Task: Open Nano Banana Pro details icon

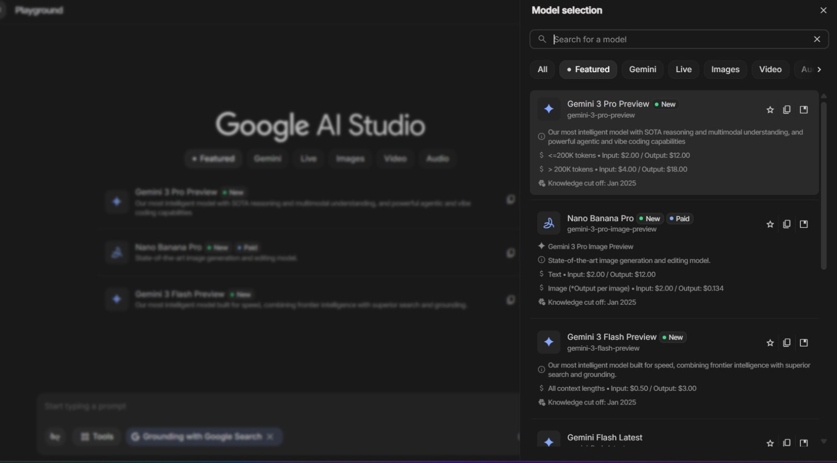Action: 804,224
